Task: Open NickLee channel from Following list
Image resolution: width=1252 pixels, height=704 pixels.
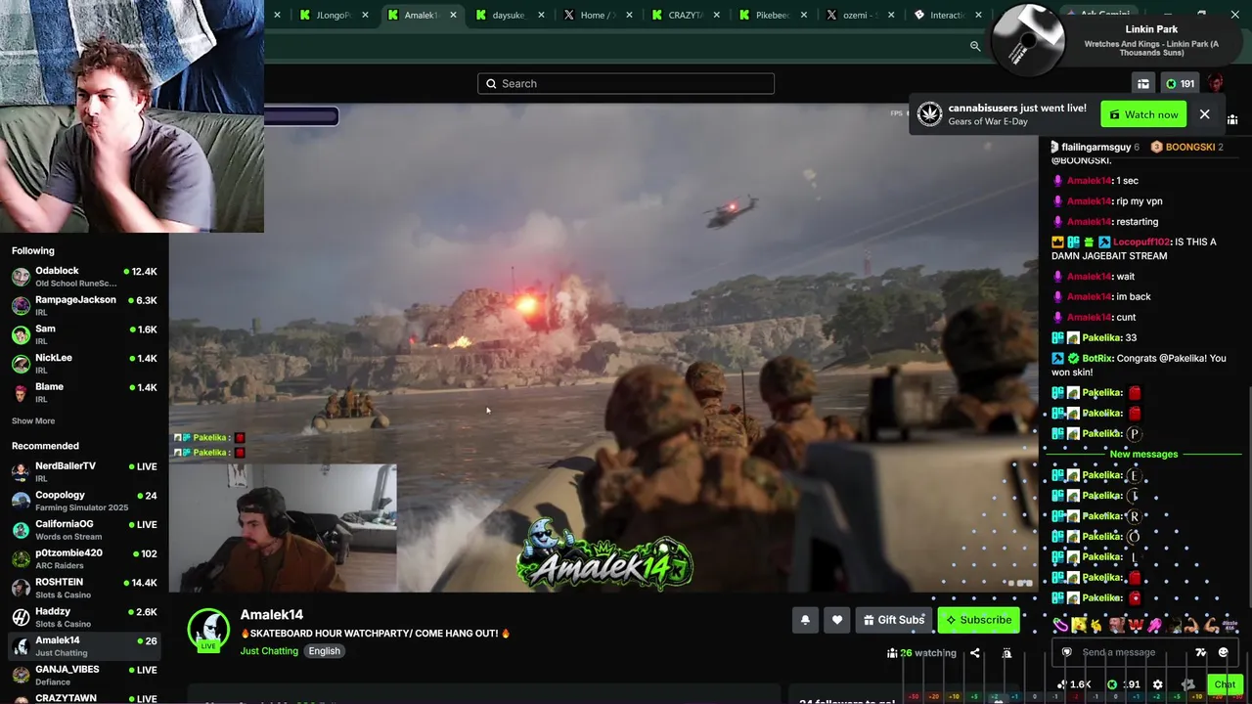Action: (x=84, y=364)
